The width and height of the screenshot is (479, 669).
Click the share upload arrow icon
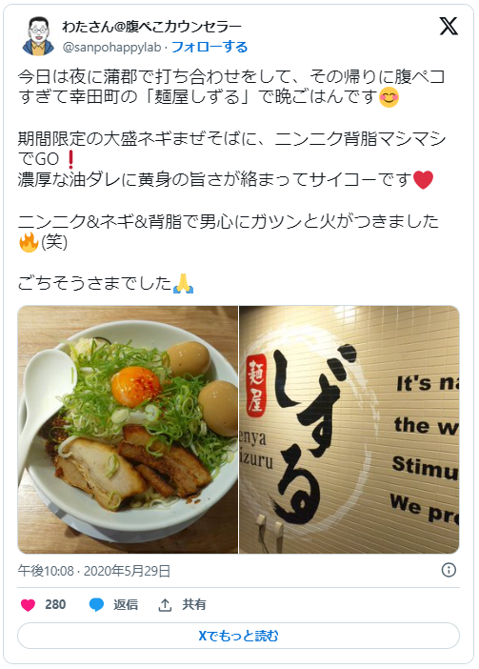[165, 604]
